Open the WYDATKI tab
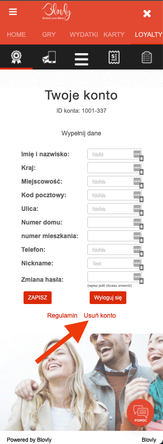 point(84,35)
